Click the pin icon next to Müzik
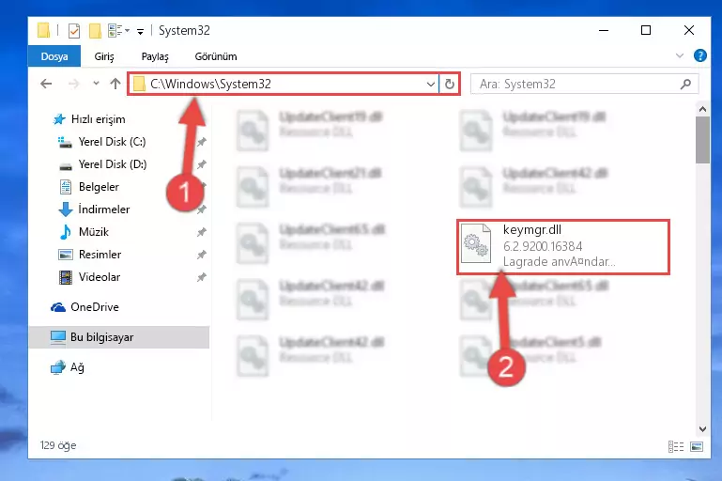722x481 pixels. tap(202, 232)
